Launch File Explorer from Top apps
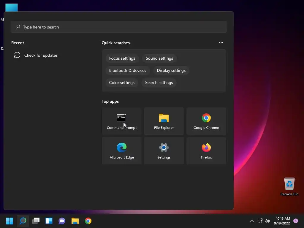This screenshot has width=304, height=228. click(x=164, y=121)
